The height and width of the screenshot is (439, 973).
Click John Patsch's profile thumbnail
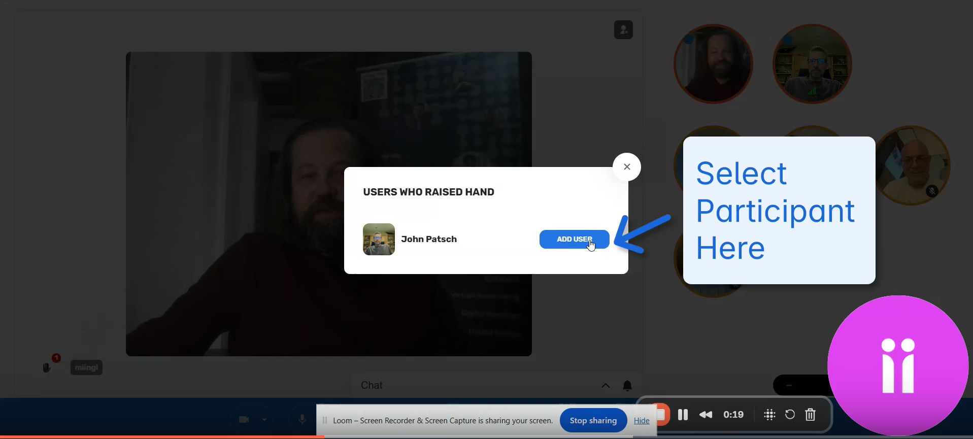point(379,239)
